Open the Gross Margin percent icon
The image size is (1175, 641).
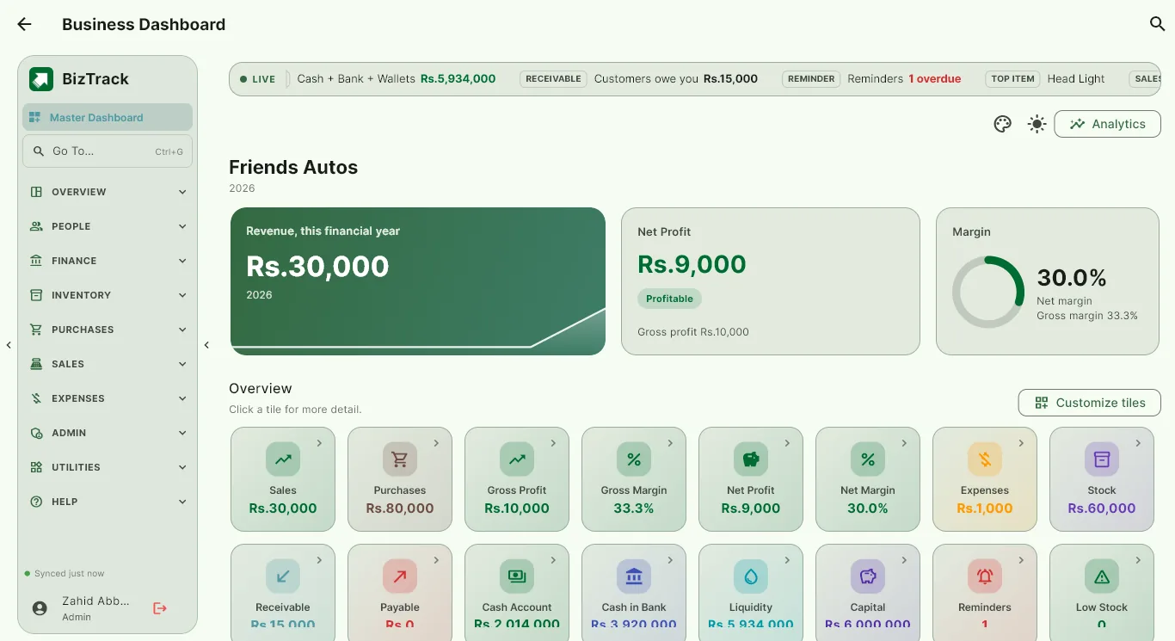click(634, 459)
